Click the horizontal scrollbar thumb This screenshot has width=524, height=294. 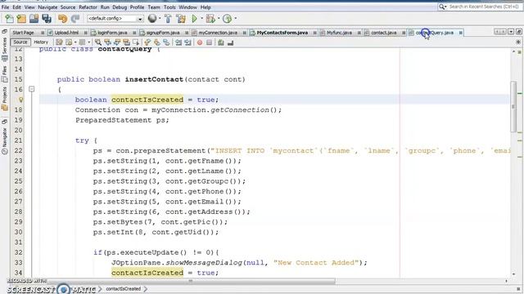pos(191,281)
